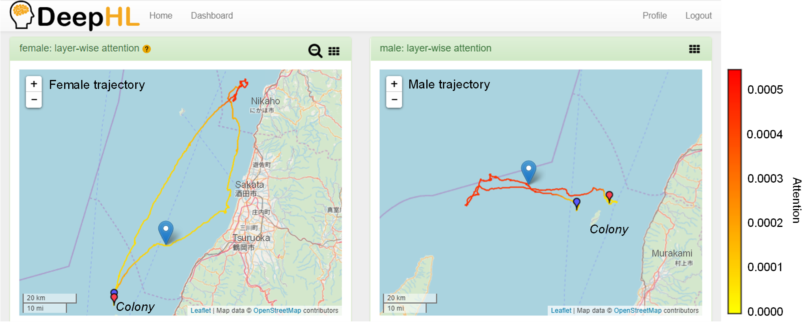This screenshot has width=812, height=330.
Task: Zoom out on the female trajectory map
Action: click(34, 99)
